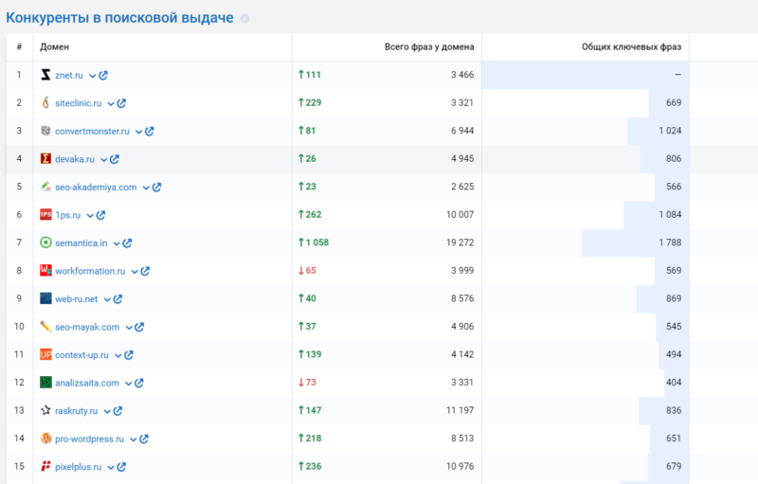The image size is (758, 484).
Task: Open seo-akademiya.com external link icon
Action: click(156, 188)
